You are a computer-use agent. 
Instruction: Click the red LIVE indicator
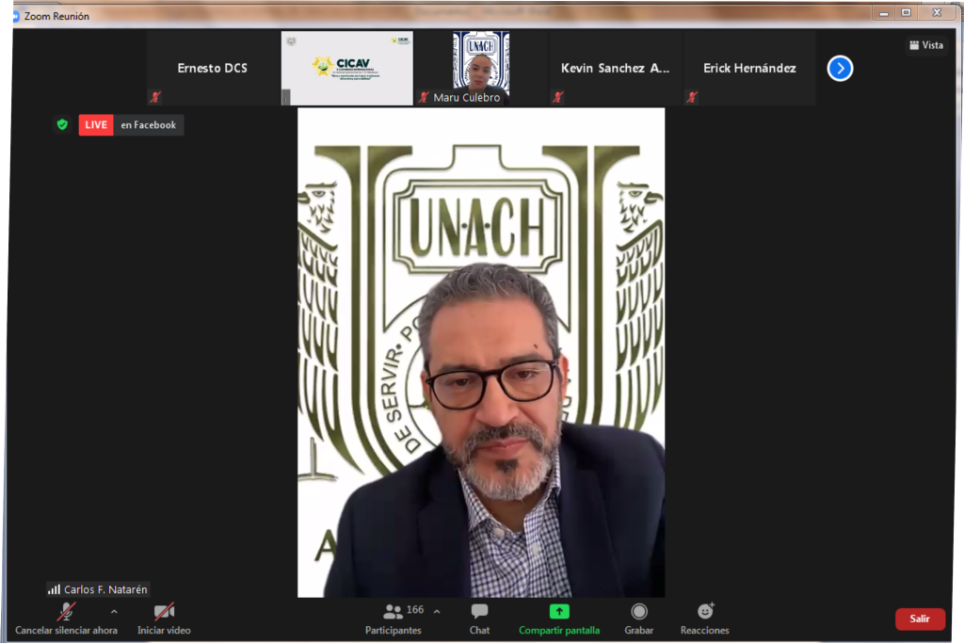(x=96, y=125)
